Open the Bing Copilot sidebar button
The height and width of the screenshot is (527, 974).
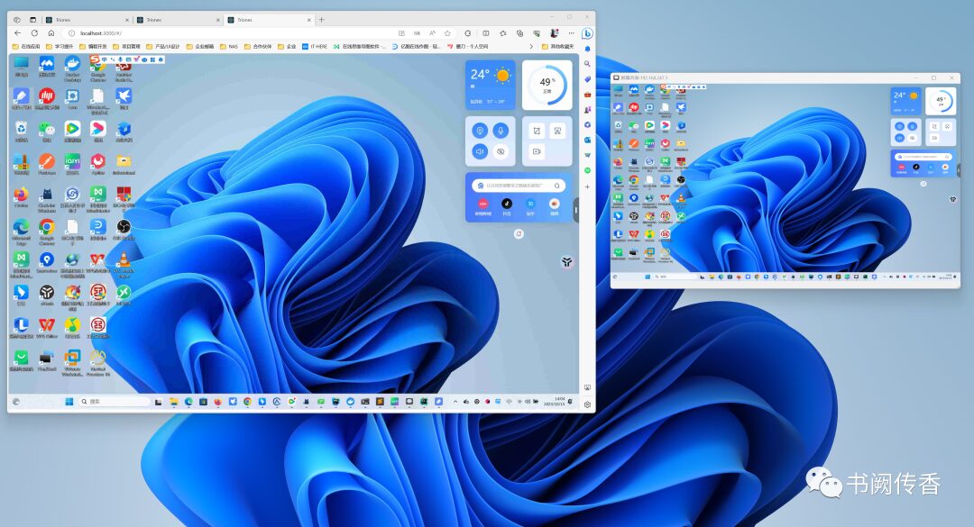pos(587,33)
